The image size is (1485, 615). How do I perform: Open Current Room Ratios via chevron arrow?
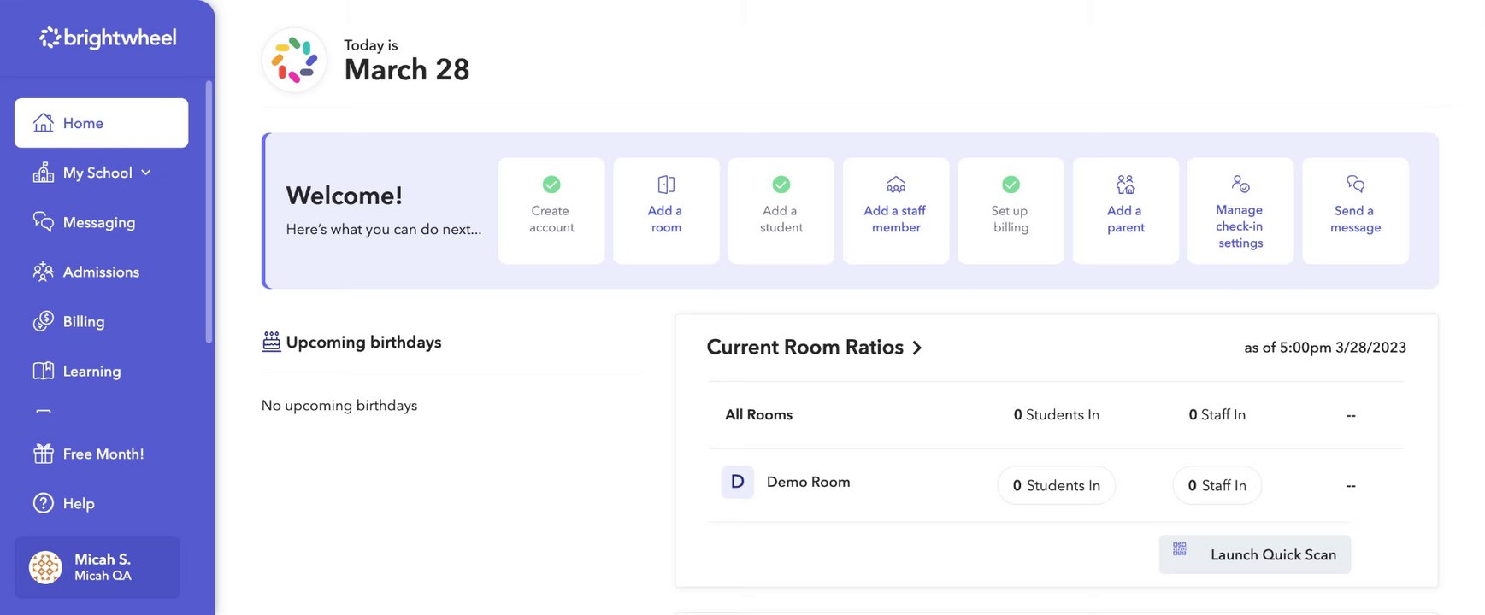tap(917, 348)
